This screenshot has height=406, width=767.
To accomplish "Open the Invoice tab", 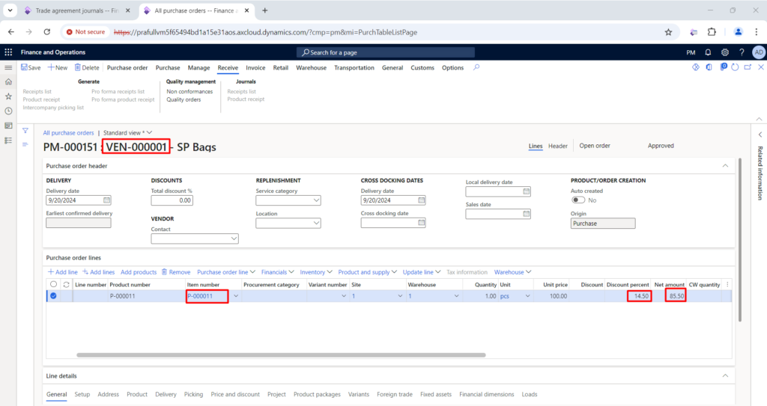I will click(x=255, y=68).
